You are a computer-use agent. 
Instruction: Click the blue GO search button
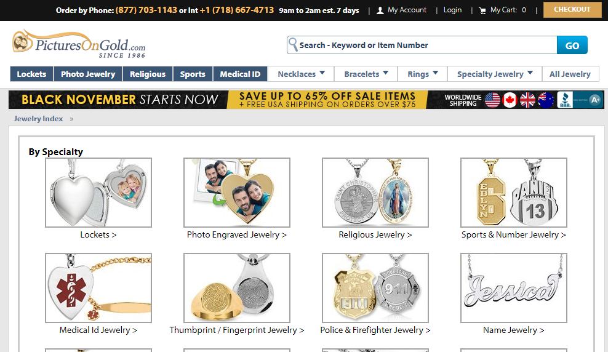click(572, 46)
